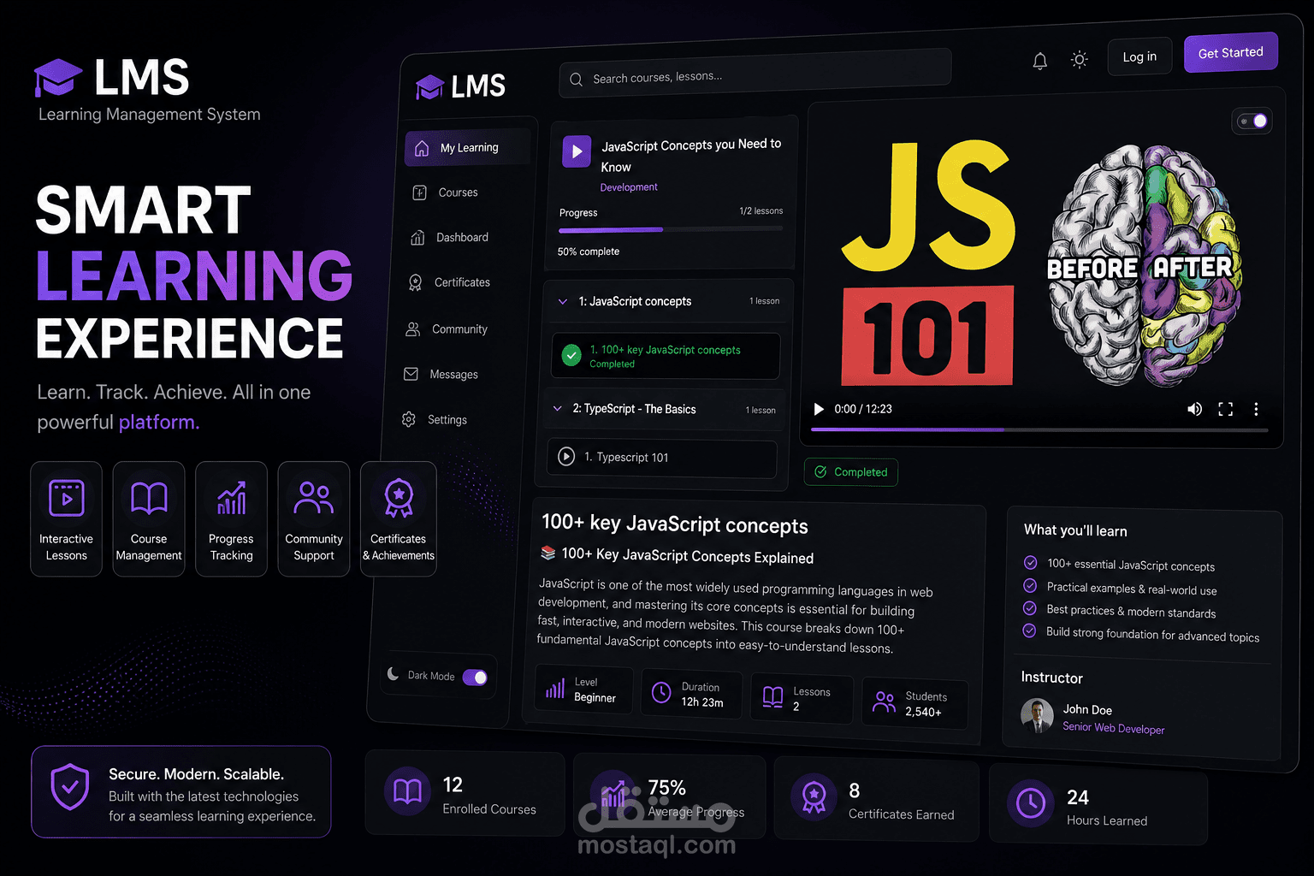Click the course 50% progress bar
Viewport: 1314px width, 876px height.
(671, 230)
